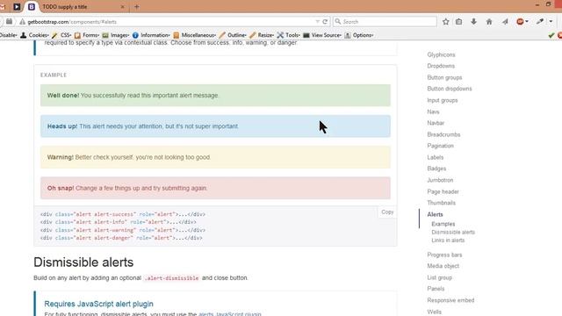Bookmark this page with the star icon
Screen dimensions: 562x316
click(445, 21)
